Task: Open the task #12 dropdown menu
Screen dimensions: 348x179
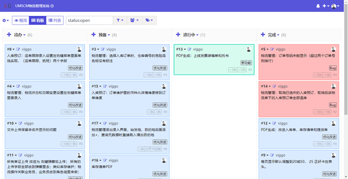Action: (266, 123)
